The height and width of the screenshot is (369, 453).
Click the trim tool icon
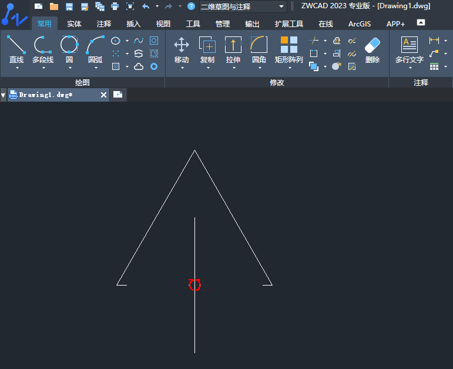coord(314,41)
